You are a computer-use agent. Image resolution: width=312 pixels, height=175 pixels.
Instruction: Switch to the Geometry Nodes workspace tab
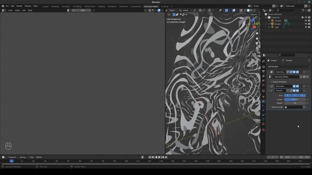point(151,6)
